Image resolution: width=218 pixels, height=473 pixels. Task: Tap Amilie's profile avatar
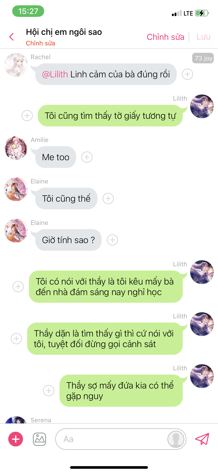[x=16, y=148]
